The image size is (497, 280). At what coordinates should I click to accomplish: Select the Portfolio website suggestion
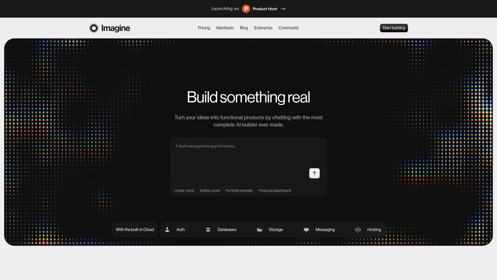[239, 190]
